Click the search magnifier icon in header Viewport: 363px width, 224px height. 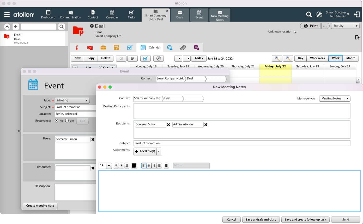tap(309, 15)
